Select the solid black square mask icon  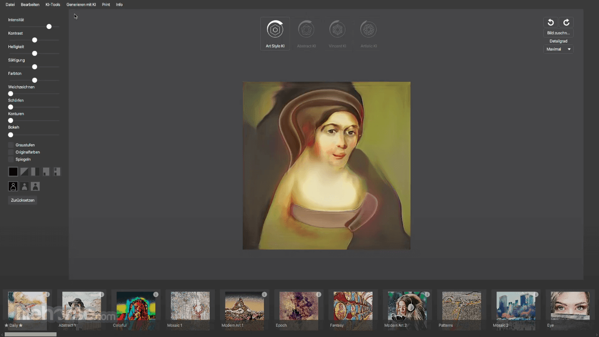click(x=13, y=172)
